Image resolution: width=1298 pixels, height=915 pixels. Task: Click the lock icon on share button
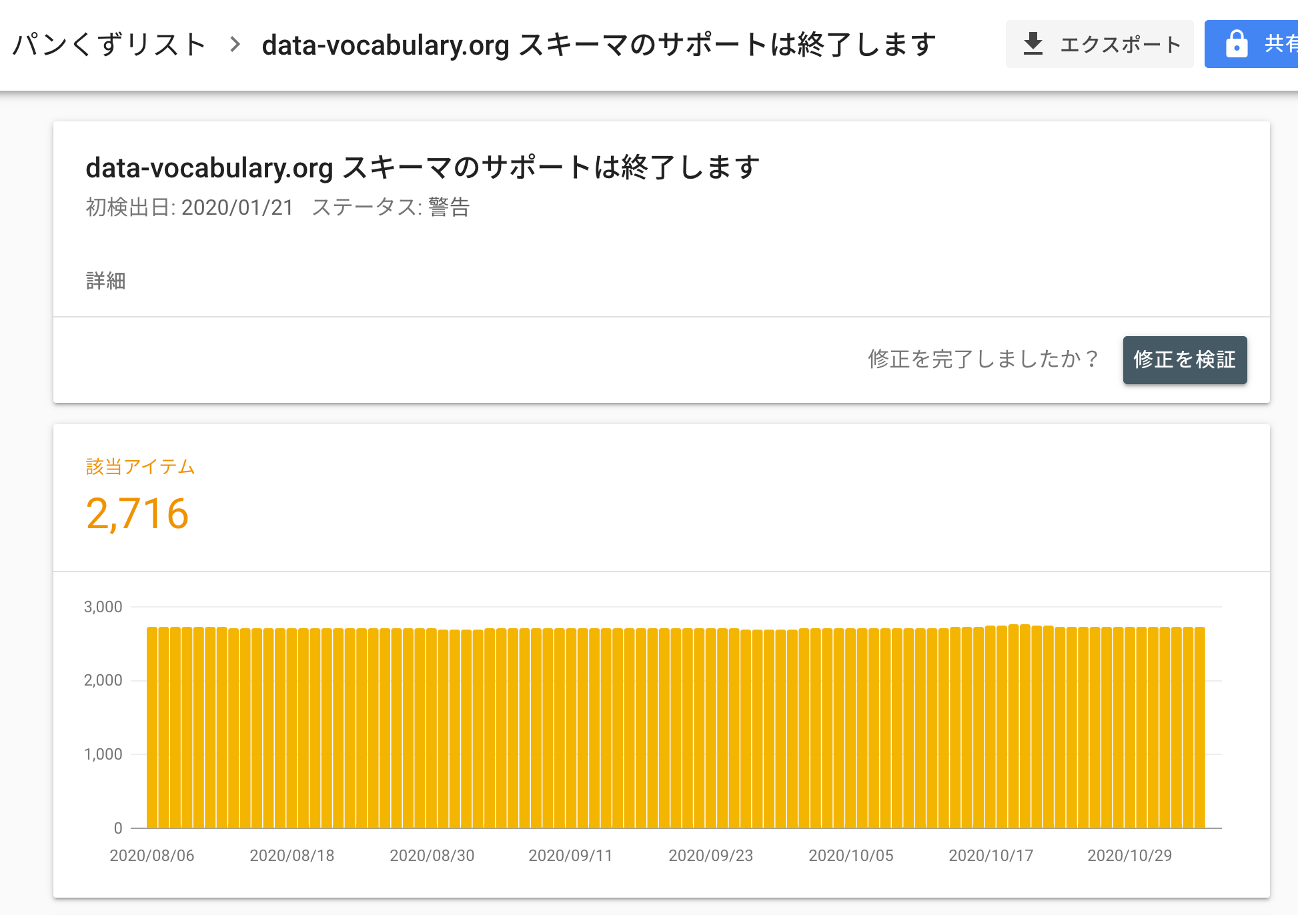pos(1237,44)
